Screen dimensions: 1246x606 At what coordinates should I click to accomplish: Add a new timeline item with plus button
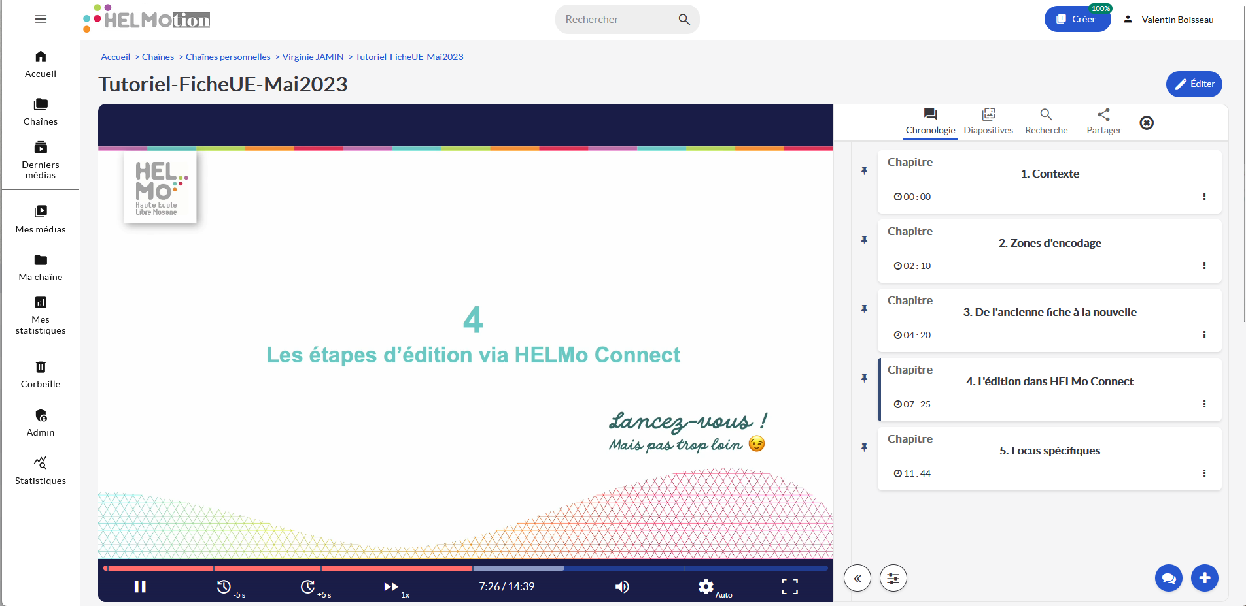(1205, 578)
